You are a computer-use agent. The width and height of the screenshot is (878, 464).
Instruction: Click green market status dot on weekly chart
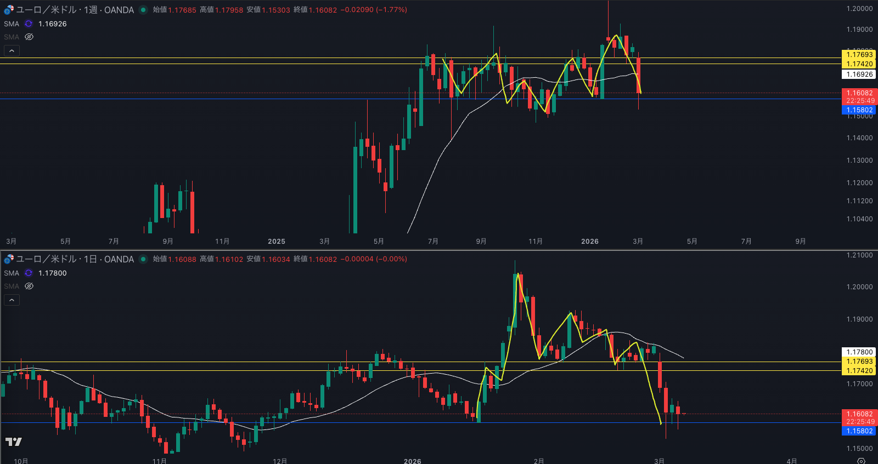143,10
